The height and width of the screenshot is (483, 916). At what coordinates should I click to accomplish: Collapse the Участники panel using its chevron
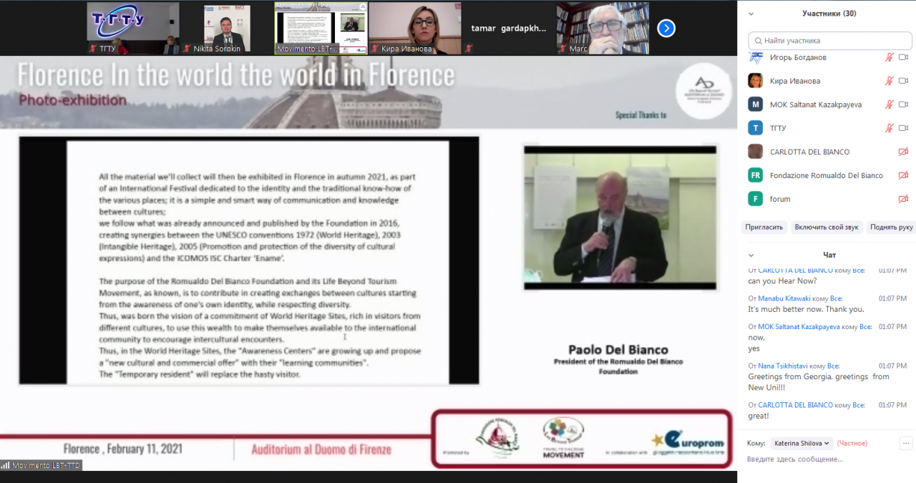pos(751,14)
